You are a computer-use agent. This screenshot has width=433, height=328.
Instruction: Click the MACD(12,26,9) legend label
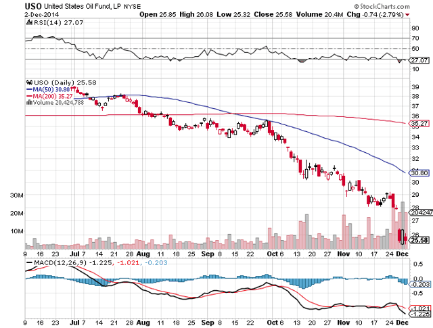[x=60, y=262]
